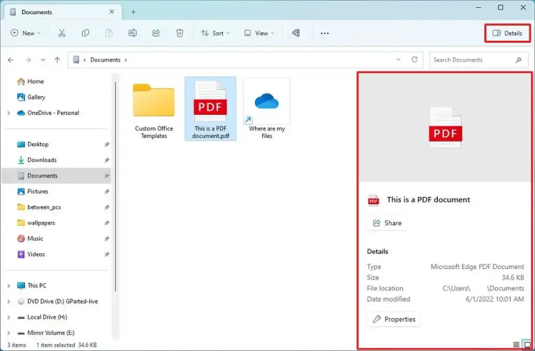Click the Rename icon in toolbar
535x351 pixels.
[x=133, y=33]
